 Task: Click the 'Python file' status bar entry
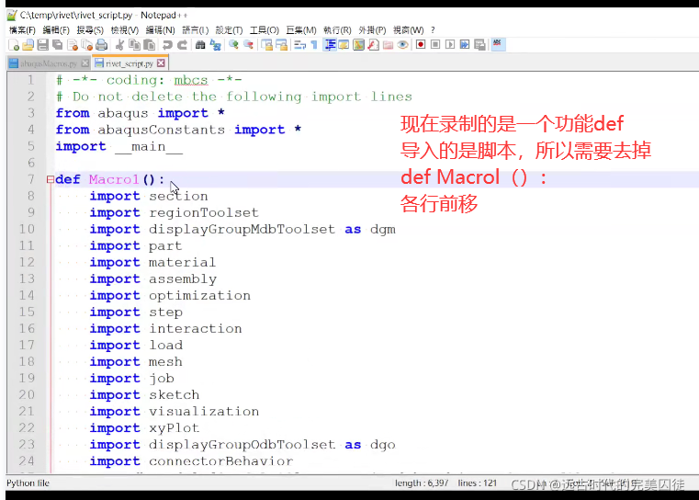28,483
